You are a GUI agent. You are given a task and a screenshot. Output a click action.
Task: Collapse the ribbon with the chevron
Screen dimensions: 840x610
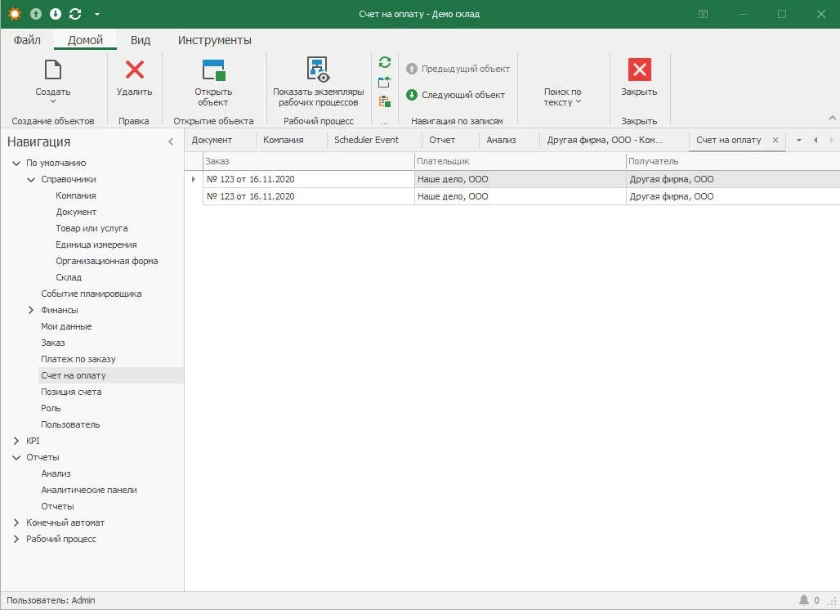pyautogui.click(x=832, y=118)
